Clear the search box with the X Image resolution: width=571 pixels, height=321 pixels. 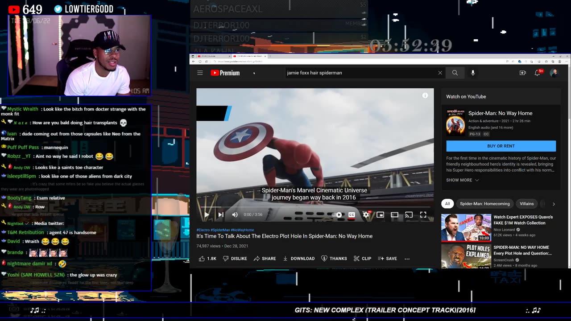coord(440,73)
